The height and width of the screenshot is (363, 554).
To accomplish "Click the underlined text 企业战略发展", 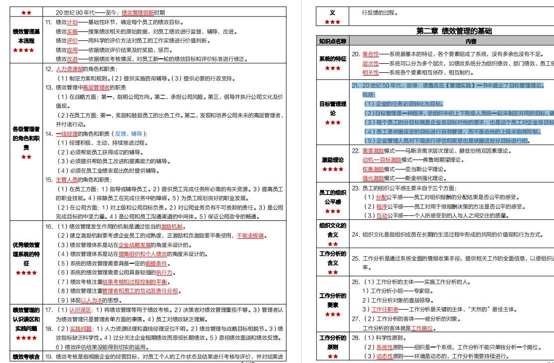I will coord(135,245).
